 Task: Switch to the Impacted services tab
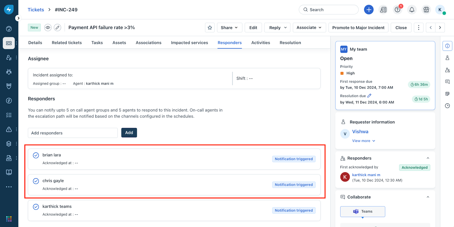[190, 43]
